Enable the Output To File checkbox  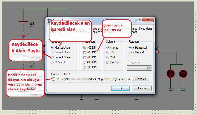click(x=53, y=79)
